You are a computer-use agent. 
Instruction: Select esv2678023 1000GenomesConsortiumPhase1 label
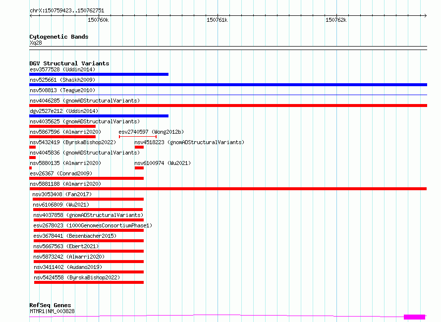pyautogui.click(x=93, y=225)
